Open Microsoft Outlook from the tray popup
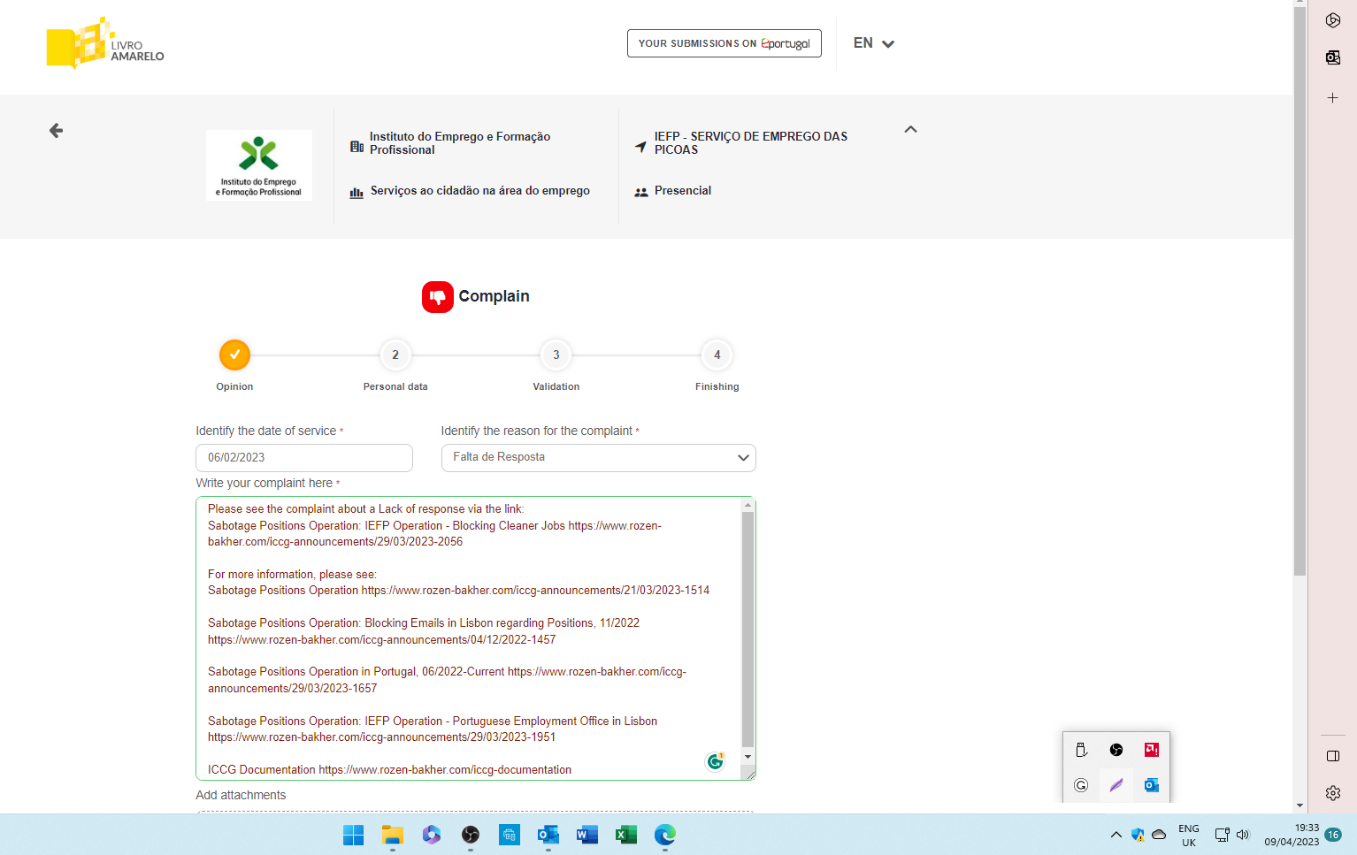 (x=1151, y=785)
